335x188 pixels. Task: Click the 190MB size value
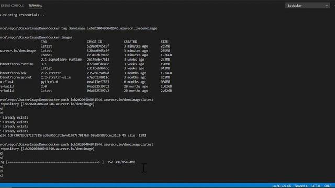point(165,64)
